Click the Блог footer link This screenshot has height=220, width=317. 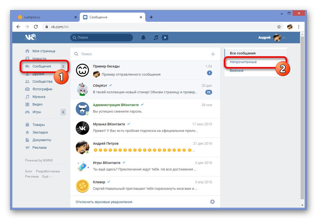(x=29, y=171)
